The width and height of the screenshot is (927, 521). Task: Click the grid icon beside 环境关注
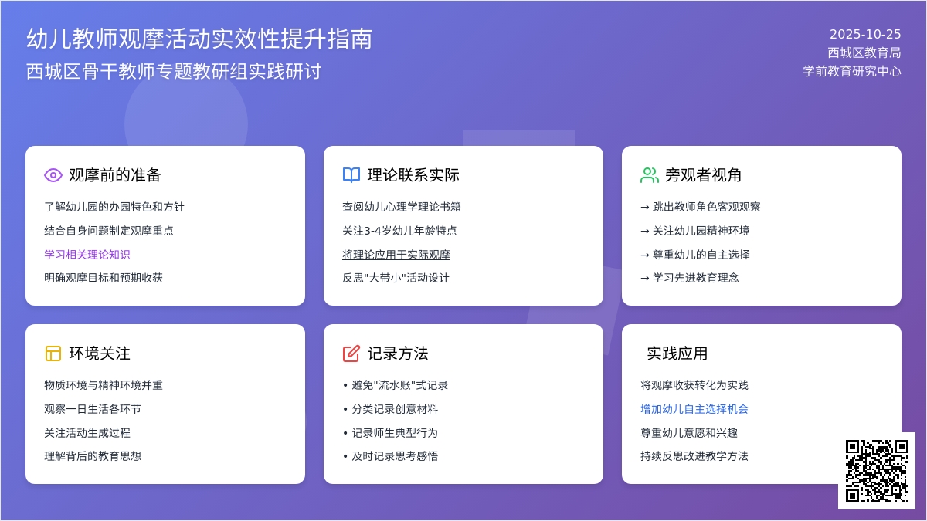coord(52,354)
